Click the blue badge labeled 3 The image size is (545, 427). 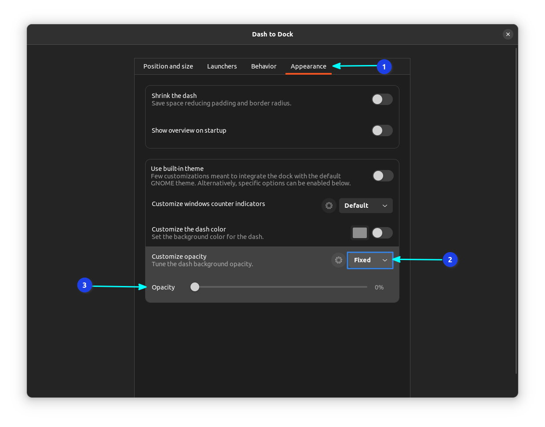tap(84, 285)
